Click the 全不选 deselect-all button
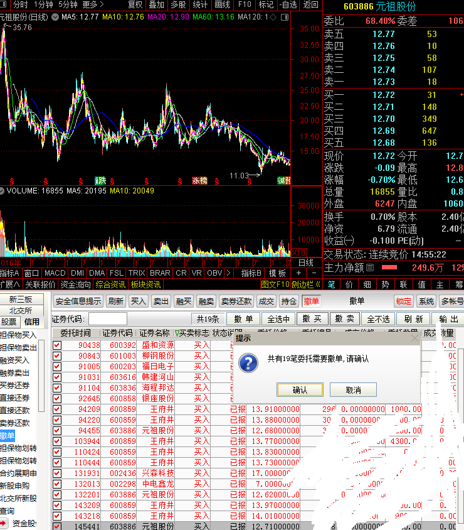This screenshot has width=464, height=530. click(378, 319)
